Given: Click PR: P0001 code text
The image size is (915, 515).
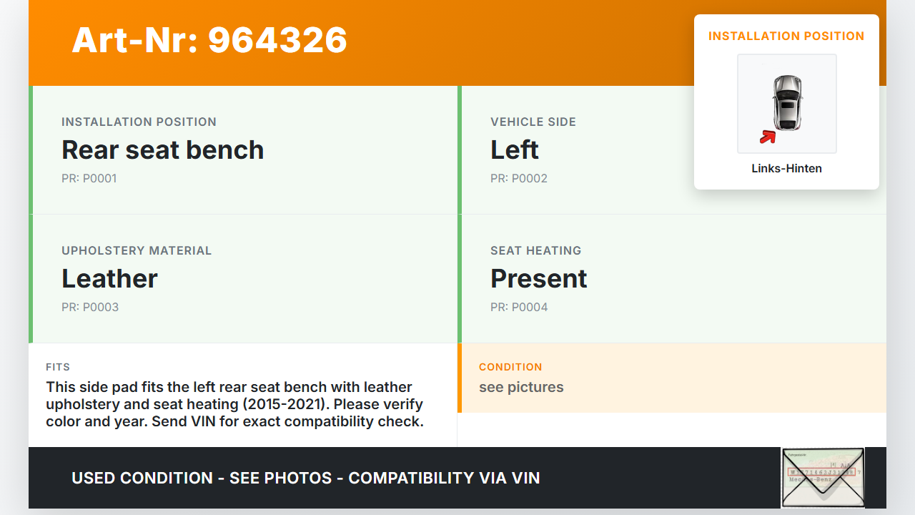Looking at the screenshot, I should (x=89, y=179).
